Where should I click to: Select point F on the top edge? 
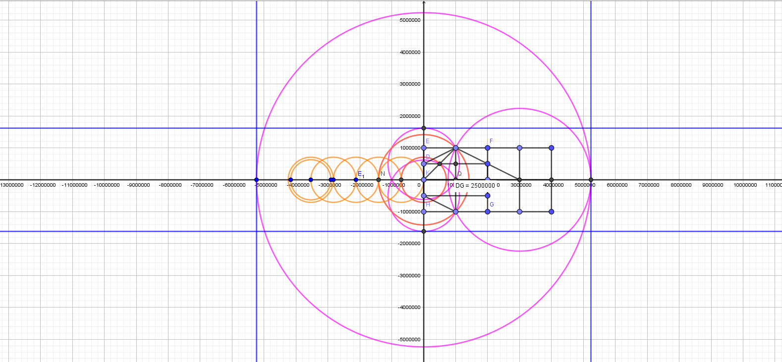(488, 148)
